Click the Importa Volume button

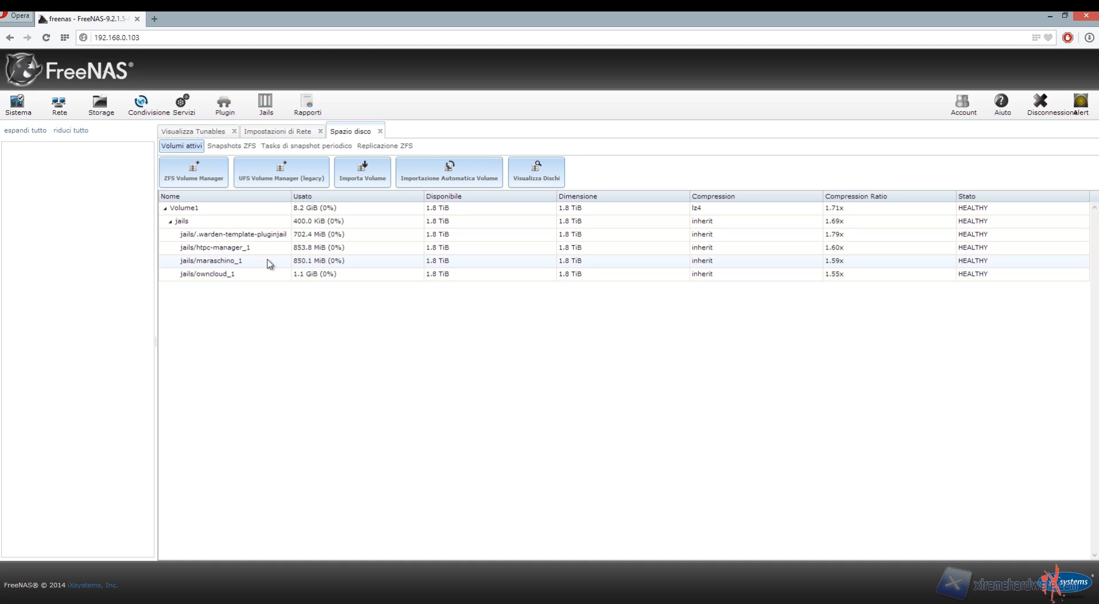pos(362,172)
